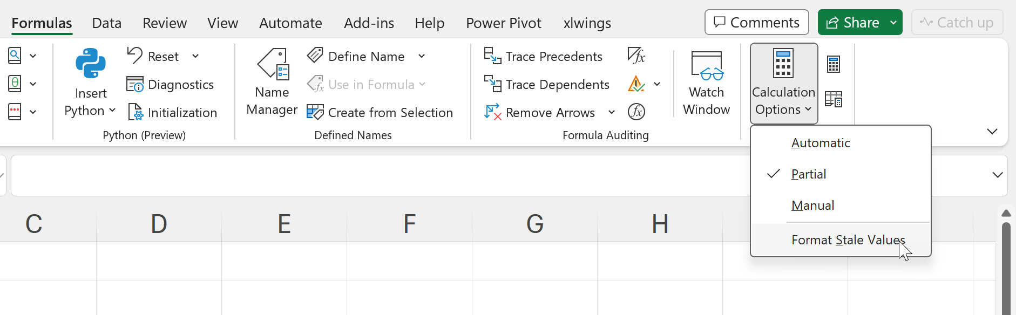
Task: Click the column F header
Action: tap(410, 224)
